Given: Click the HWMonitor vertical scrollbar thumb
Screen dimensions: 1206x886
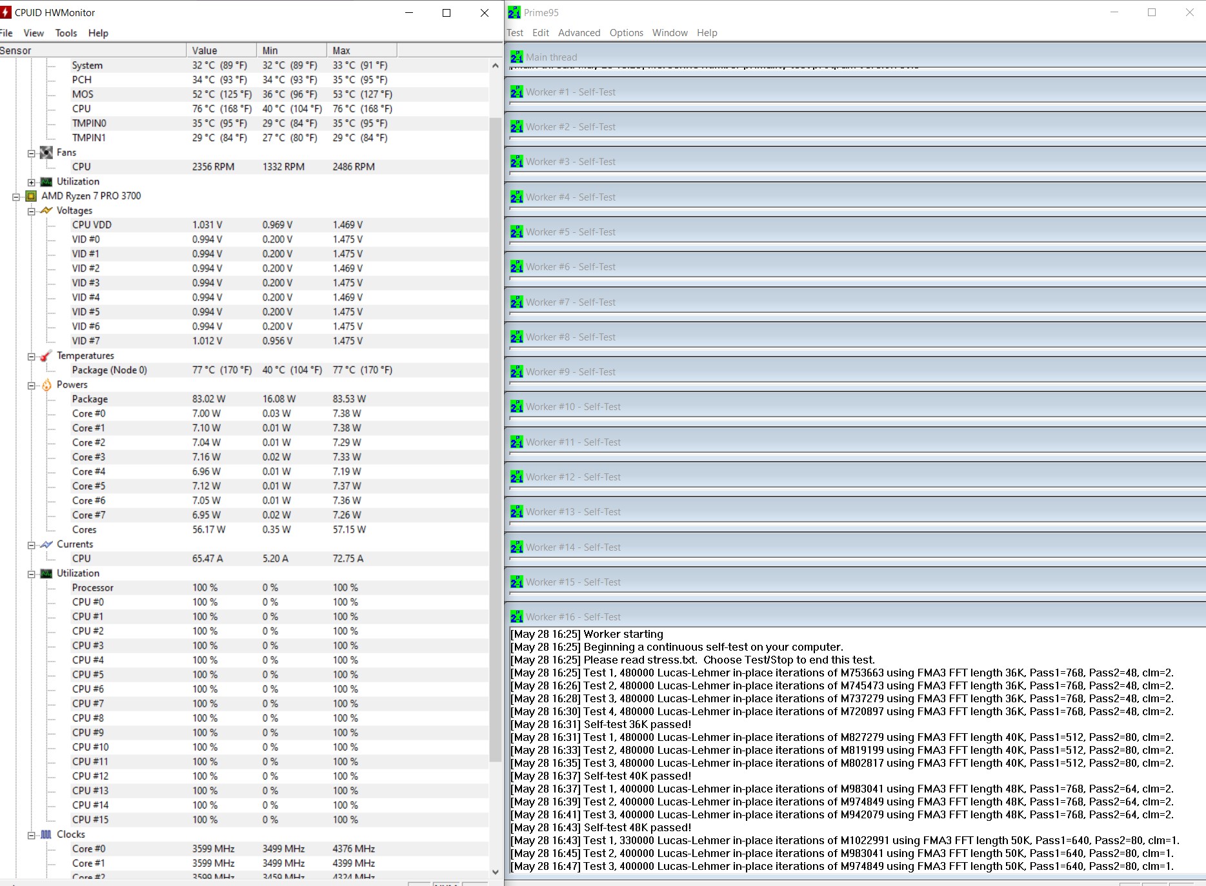Looking at the screenshot, I should pos(496,439).
